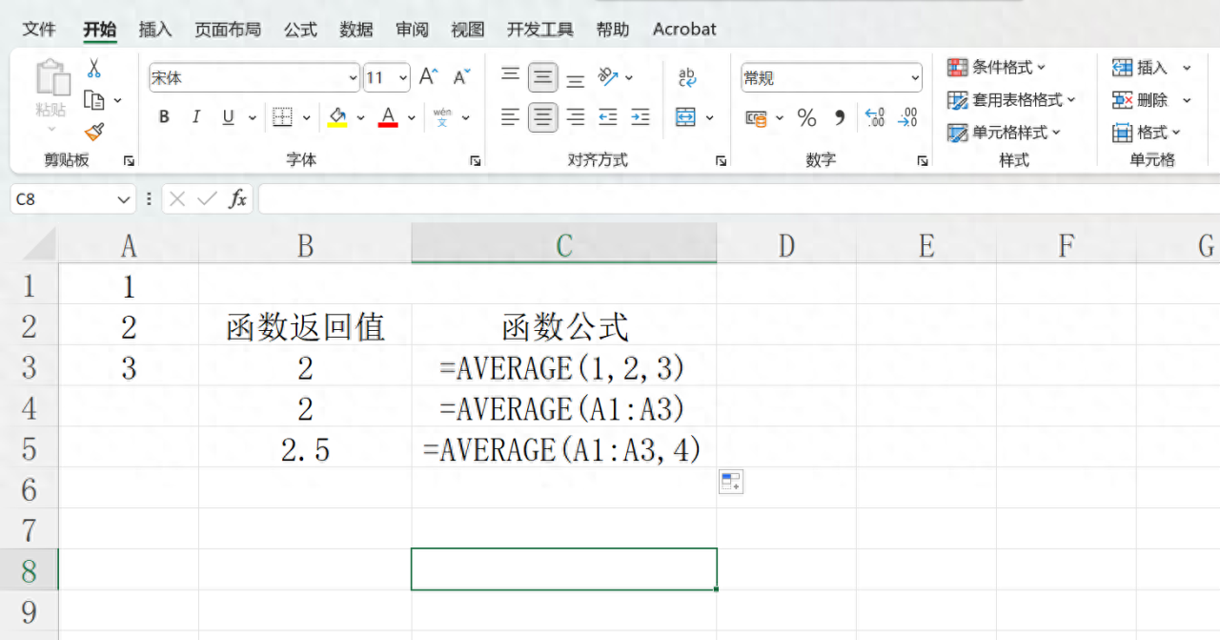Open the font size 11 dropdown
Screen dimensions: 1220x640
point(403,78)
